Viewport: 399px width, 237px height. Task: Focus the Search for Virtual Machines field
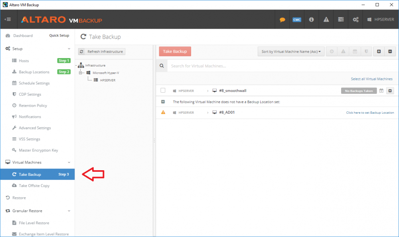[282, 66]
